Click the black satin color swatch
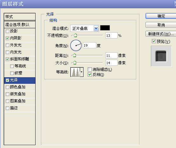 coord(105,28)
